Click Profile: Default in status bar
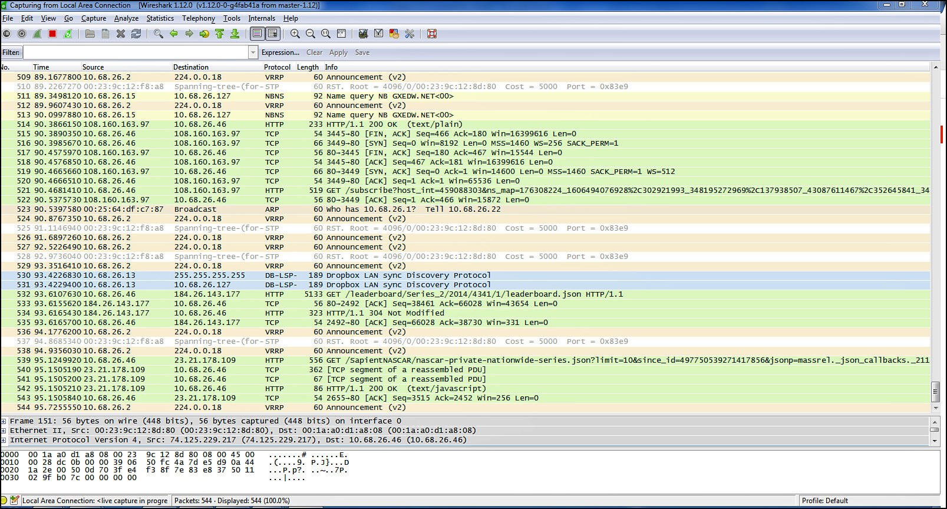 click(825, 501)
